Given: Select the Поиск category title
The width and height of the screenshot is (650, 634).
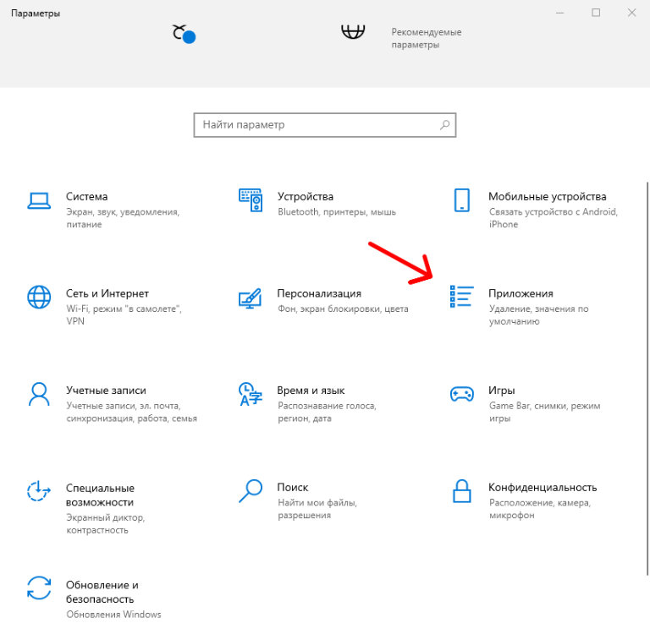Looking at the screenshot, I should pyautogui.click(x=293, y=488).
